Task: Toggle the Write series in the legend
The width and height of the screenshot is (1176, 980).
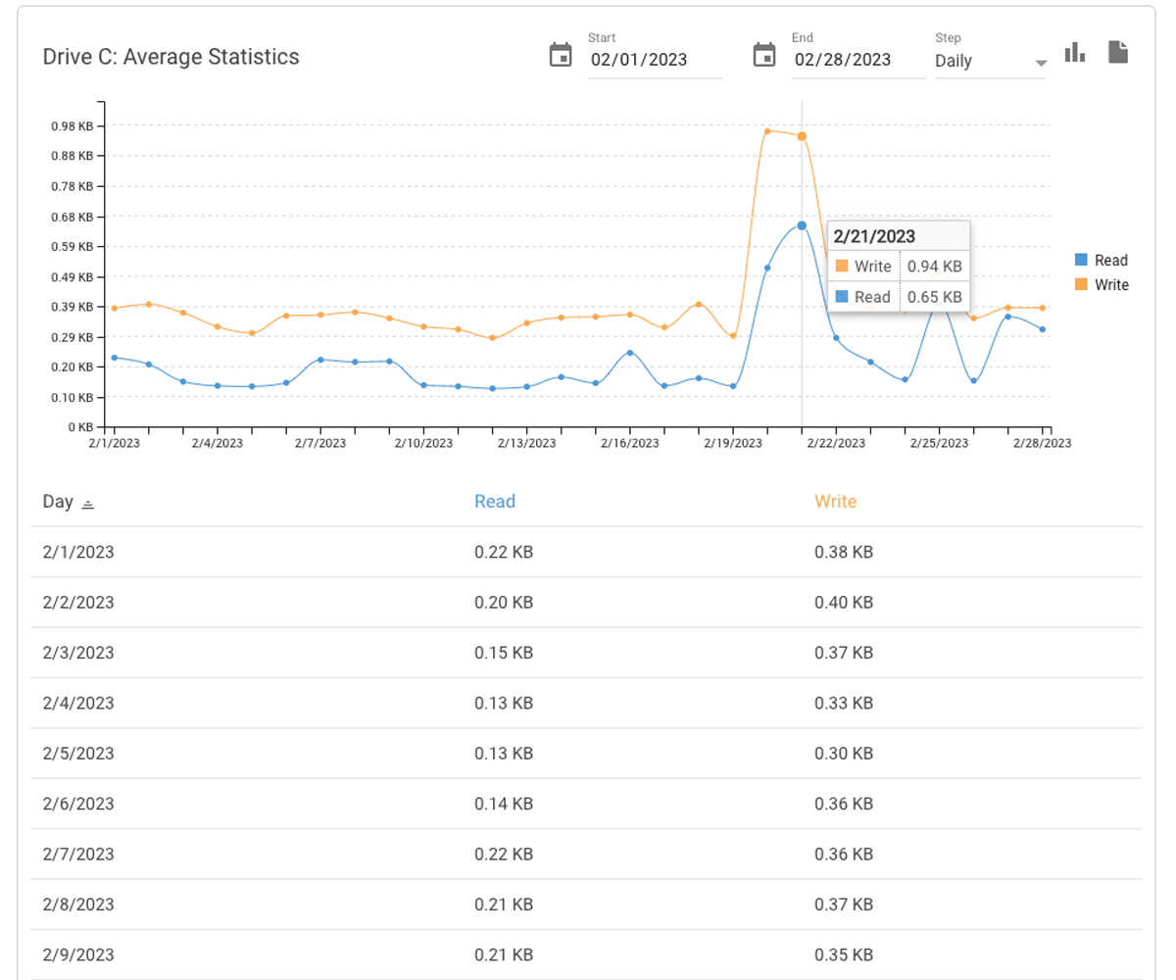Action: 1102,285
